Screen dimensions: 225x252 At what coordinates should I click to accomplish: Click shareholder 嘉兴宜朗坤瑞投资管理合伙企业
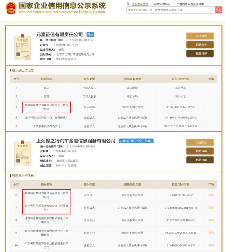coord(46,233)
